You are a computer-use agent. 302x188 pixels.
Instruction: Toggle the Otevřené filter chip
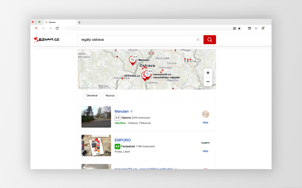tap(92, 96)
